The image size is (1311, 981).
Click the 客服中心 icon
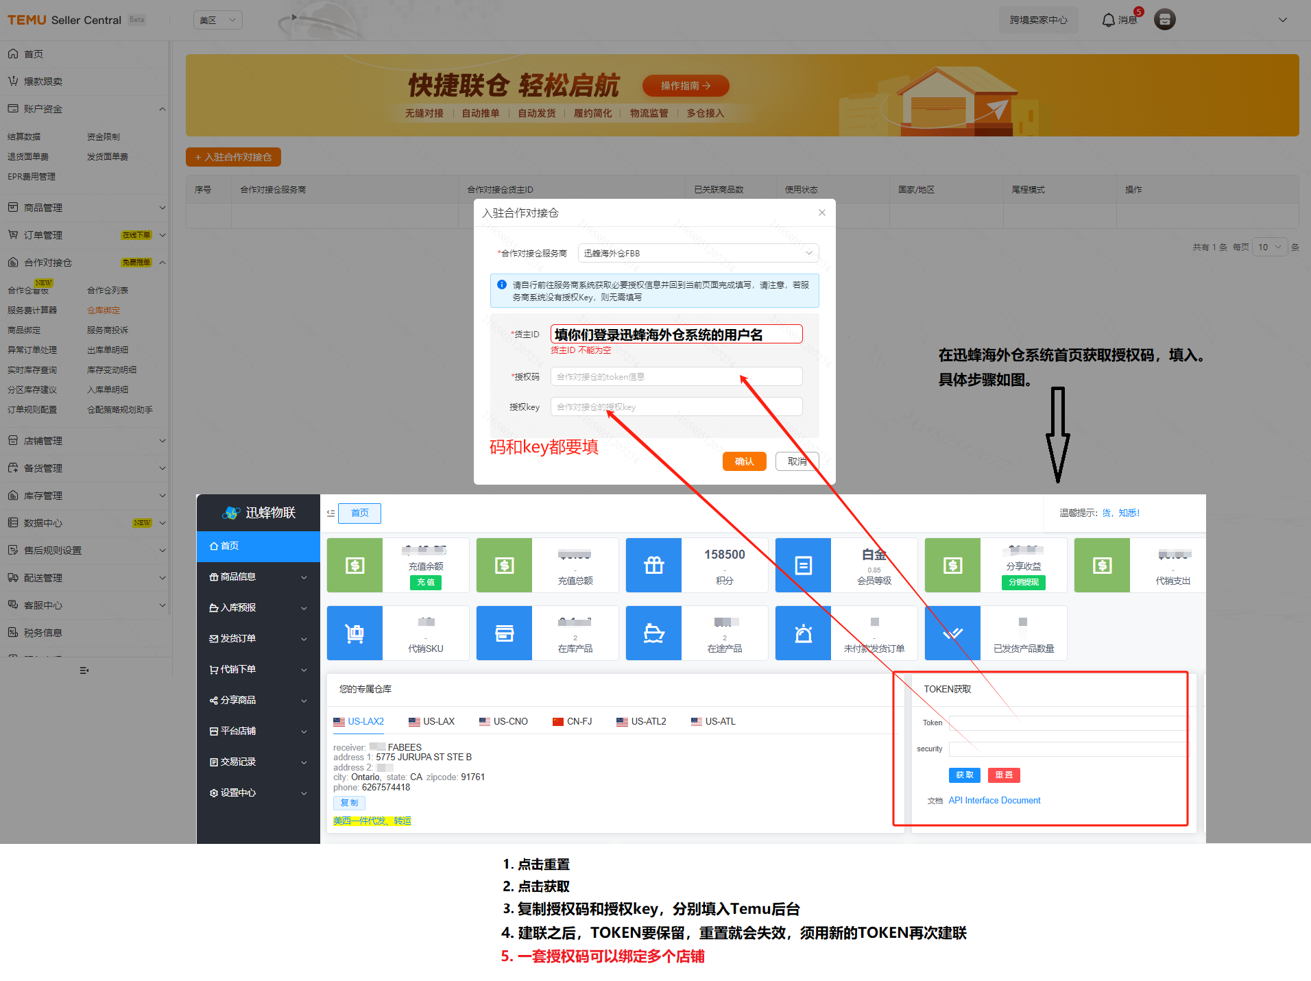[13, 605]
